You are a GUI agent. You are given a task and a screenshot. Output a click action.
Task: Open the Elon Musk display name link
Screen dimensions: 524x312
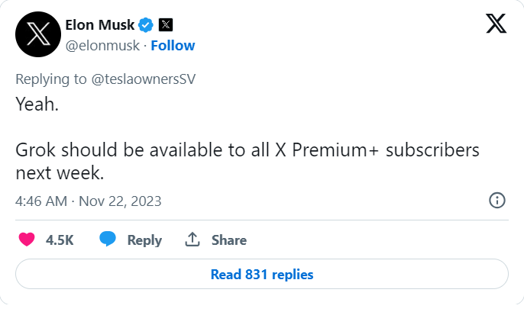pyautogui.click(x=99, y=24)
